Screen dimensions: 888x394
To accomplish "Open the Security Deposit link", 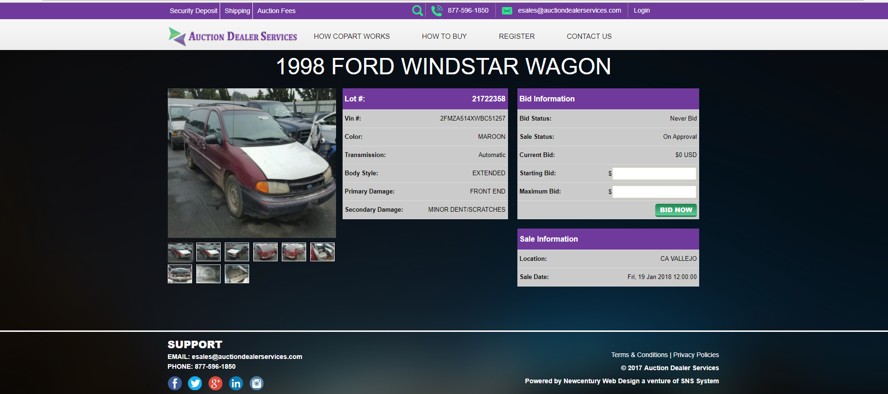I will [x=193, y=11].
